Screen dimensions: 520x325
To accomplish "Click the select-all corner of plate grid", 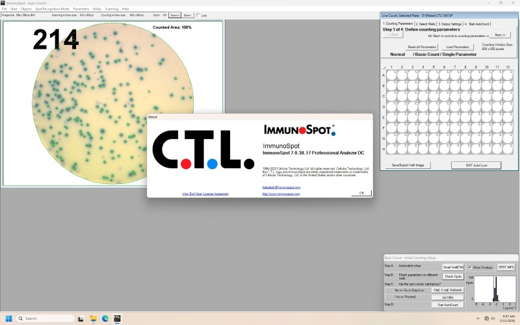I will click(x=384, y=68).
